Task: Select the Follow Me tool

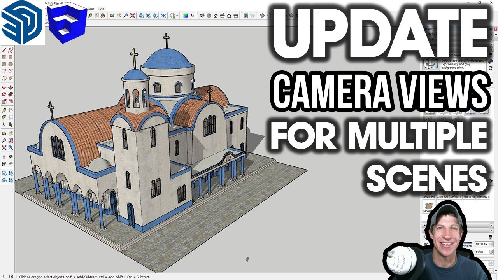Action: pos(11,94)
